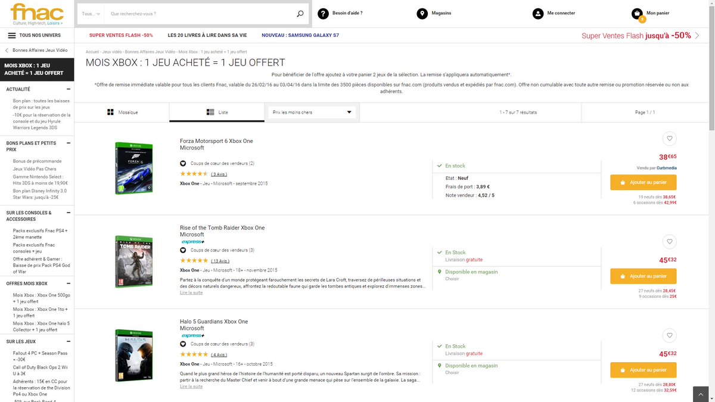The width and height of the screenshot is (715, 402).
Task: Click the Me connecter user icon
Action: coord(538,13)
